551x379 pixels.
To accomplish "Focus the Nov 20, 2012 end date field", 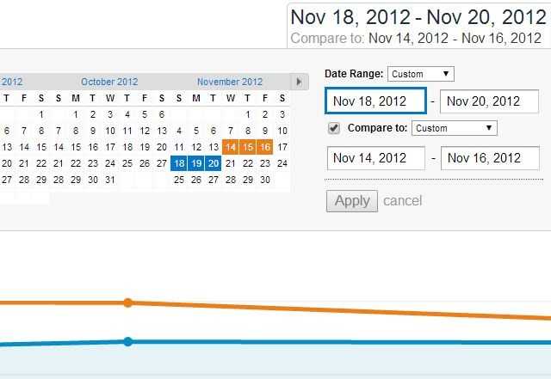I will point(490,101).
